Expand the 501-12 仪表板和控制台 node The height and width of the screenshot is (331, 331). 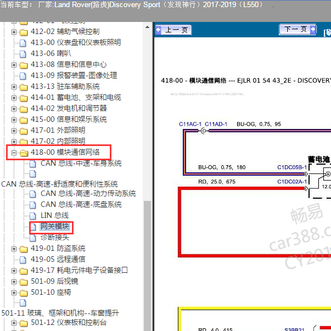(x=14, y=323)
